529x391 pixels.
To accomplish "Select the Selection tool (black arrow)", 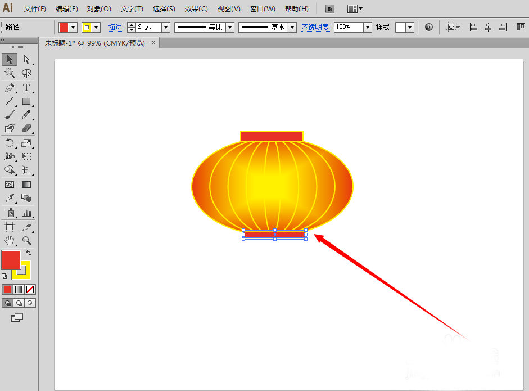I will click(10, 60).
